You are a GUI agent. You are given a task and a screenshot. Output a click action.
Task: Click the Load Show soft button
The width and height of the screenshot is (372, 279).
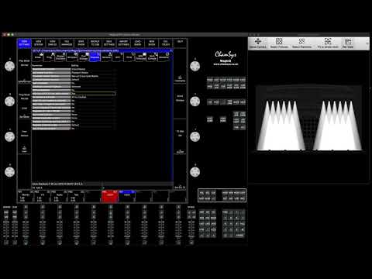[137, 43]
